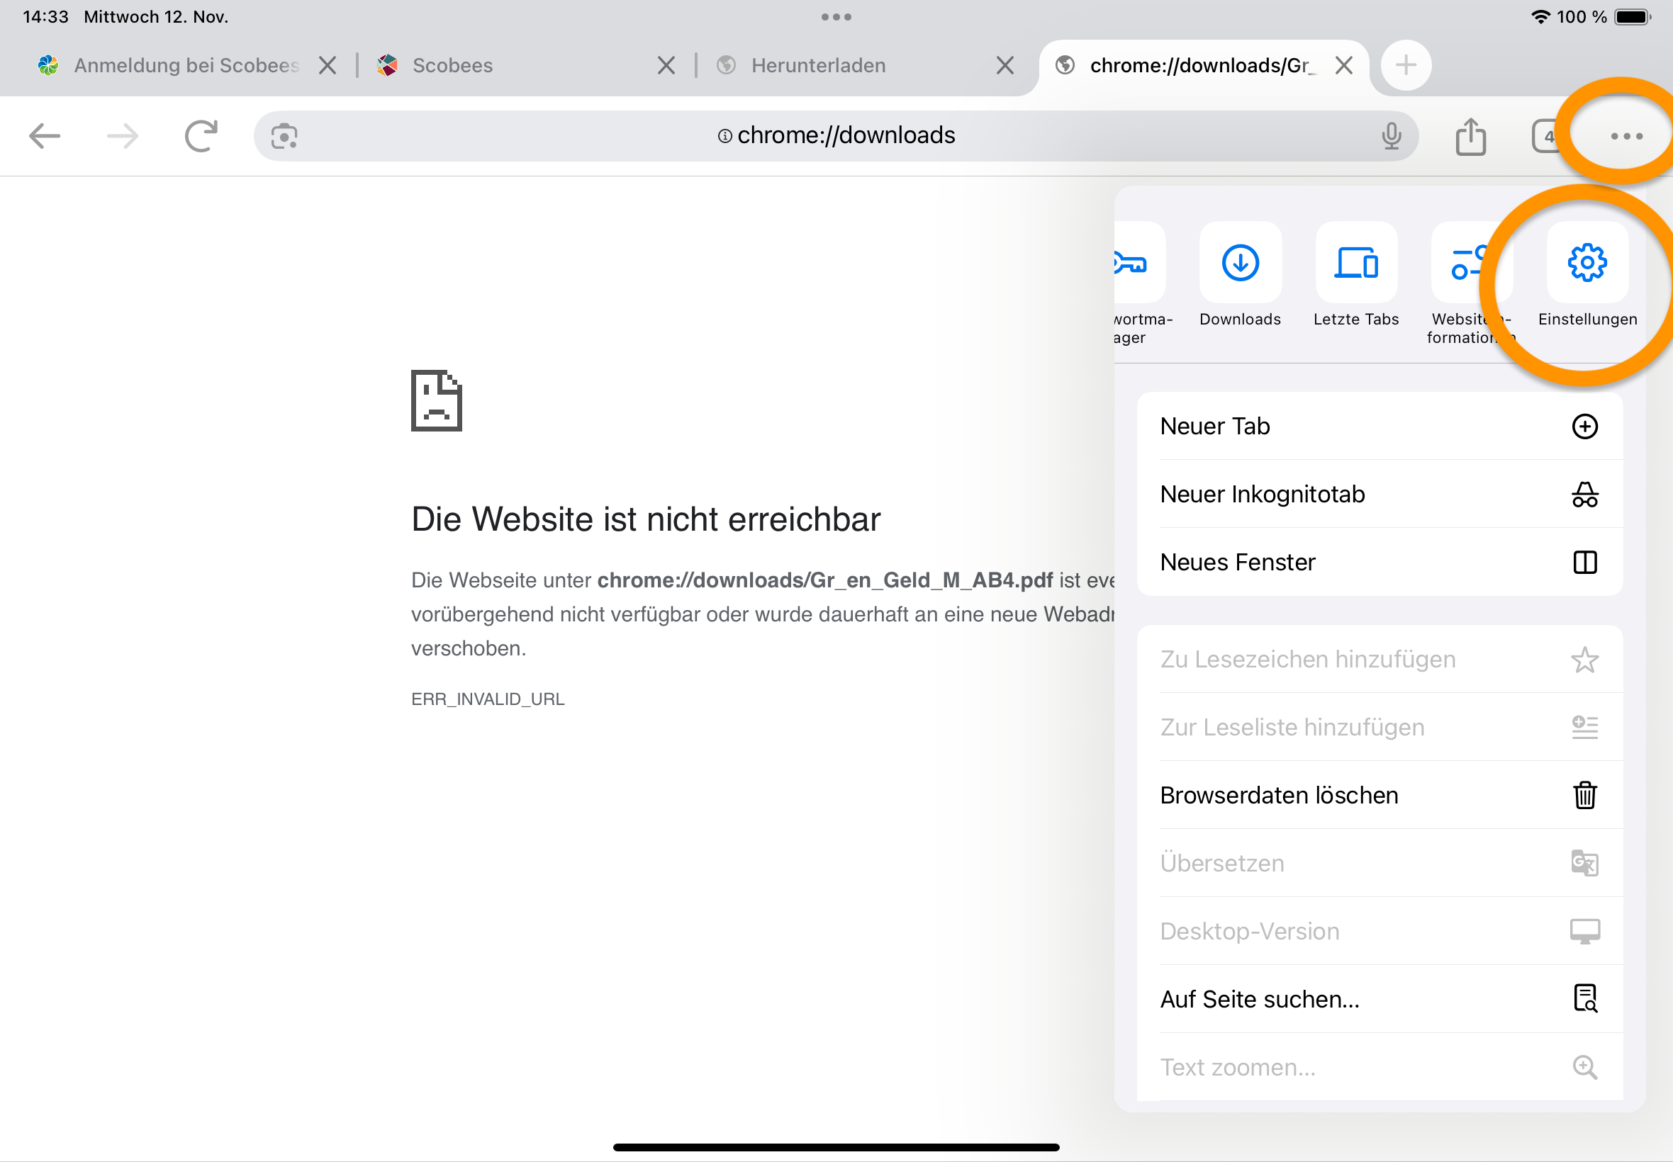This screenshot has height=1162, width=1673.
Task: Close the Herunterladen tab
Action: [1005, 65]
